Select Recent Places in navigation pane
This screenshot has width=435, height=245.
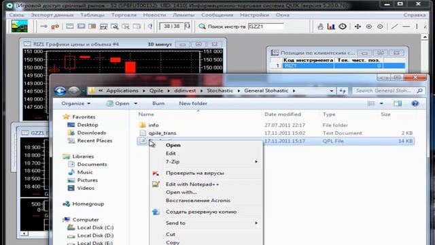[94, 141]
